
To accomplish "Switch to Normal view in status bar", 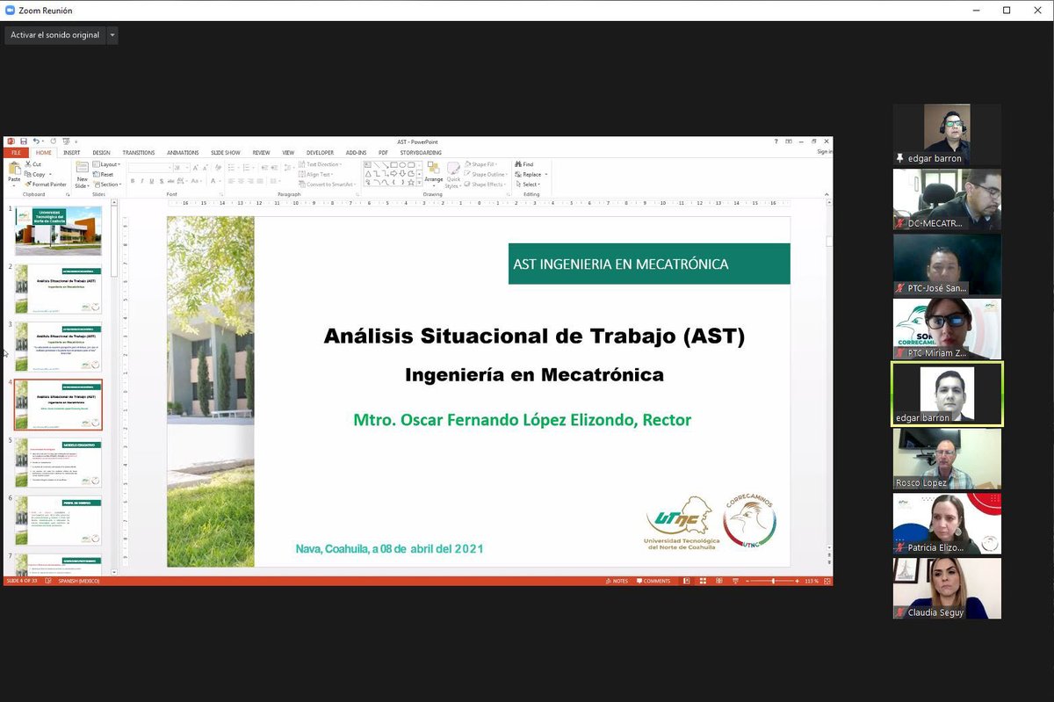I will (686, 581).
